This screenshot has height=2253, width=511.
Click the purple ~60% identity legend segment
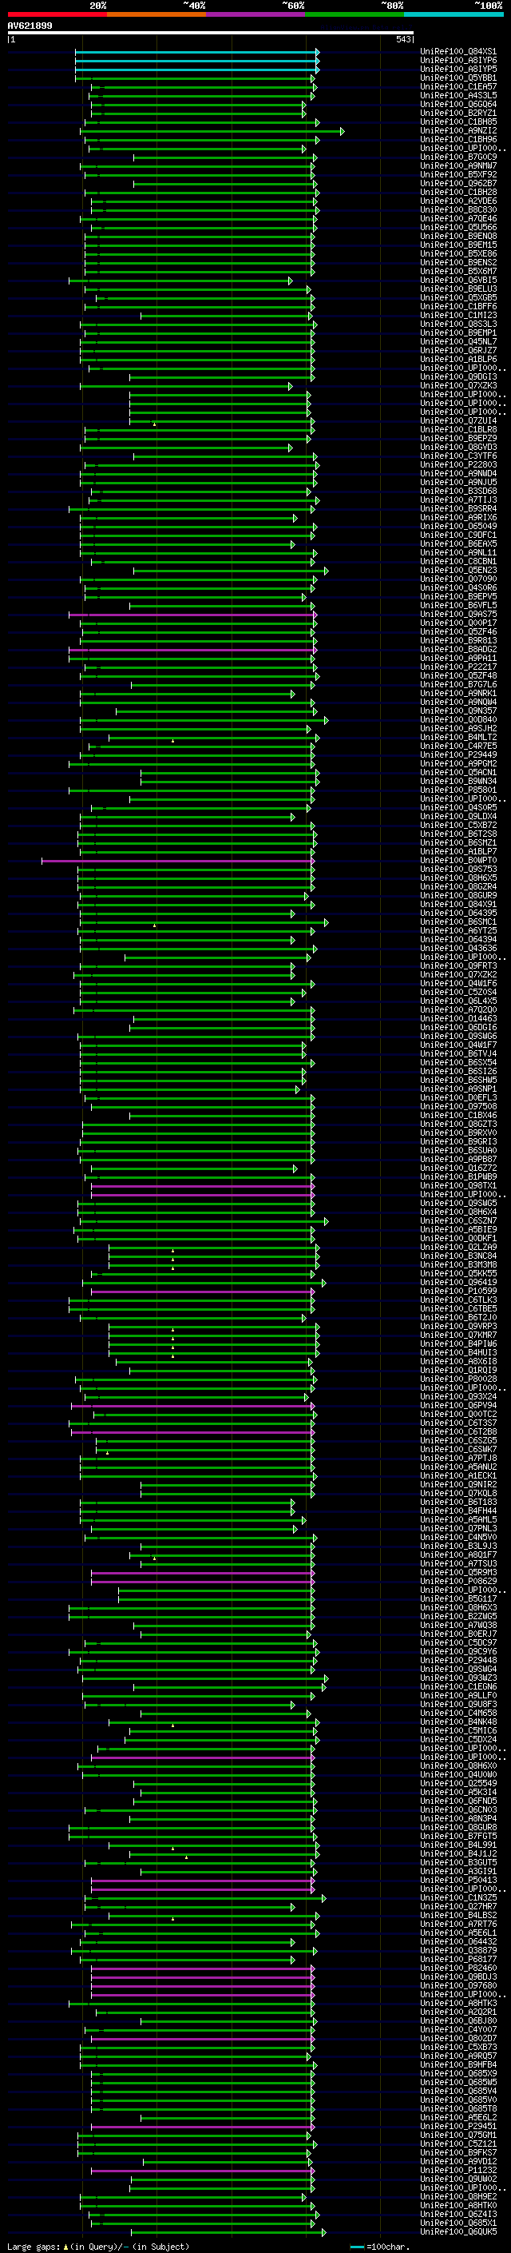[256, 15]
